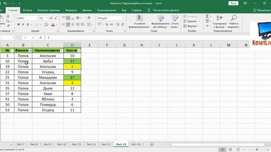Image resolution: width=271 pixels, height=152 pixels.
Task: Toggle middle vertical alignment
Action: 68,18
